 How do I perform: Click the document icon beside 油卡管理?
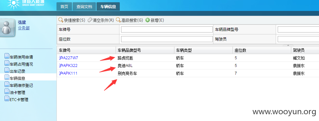pyautogui.click(x=7, y=92)
